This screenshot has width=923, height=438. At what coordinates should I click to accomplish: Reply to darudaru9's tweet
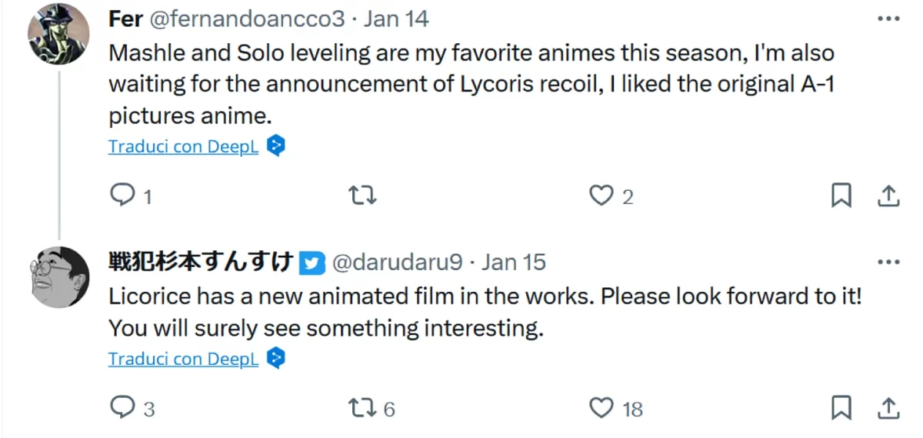pyautogui.click(x=123, y=407)
